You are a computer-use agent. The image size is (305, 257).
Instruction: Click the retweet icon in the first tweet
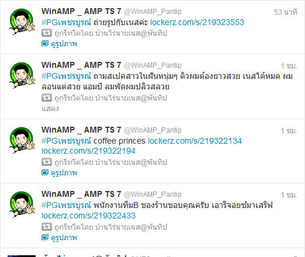[47, 33]
